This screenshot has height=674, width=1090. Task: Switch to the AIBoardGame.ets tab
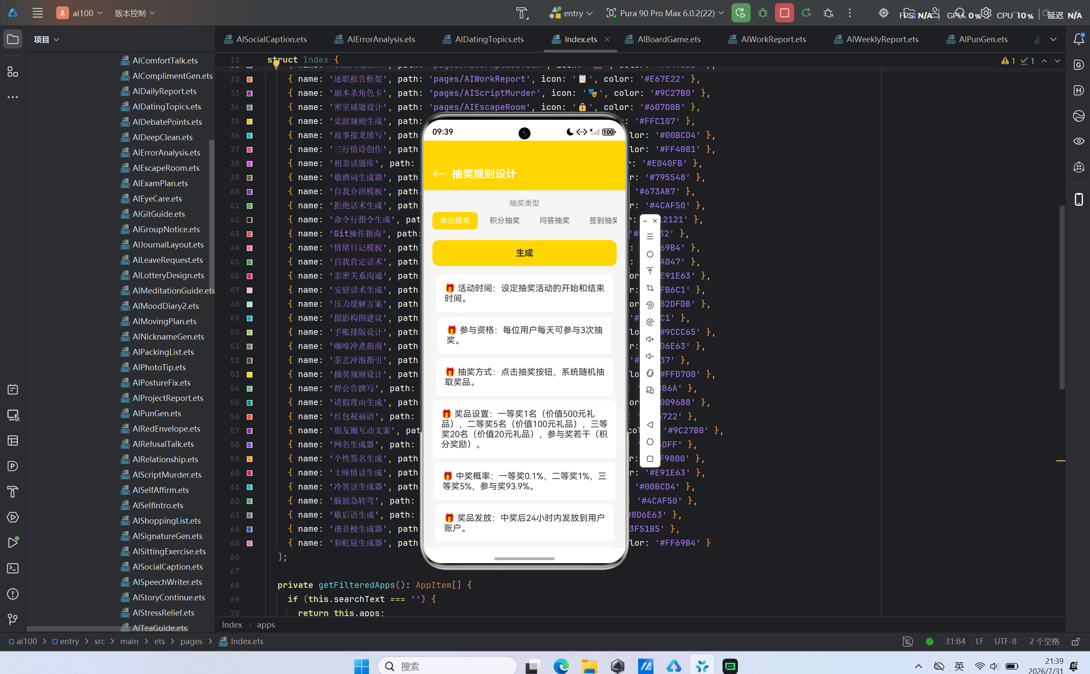pyautogui.click(x=663, y=39)
